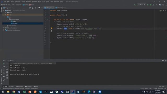167x94 pixels.
Task: Select the Student class in Project tree
Action: pos(14,23)
